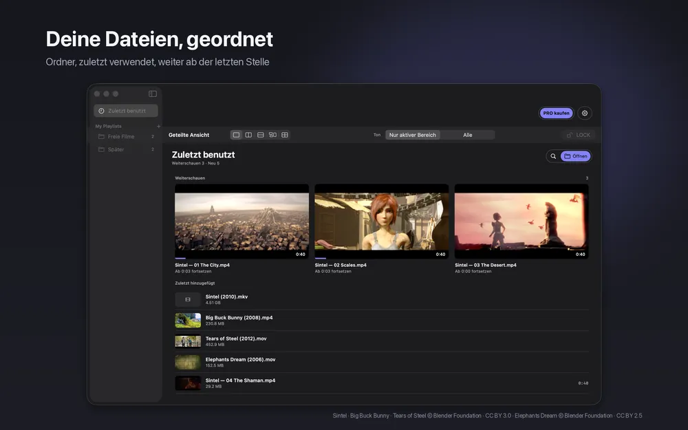Click film icon of Sintel (2010).mkv

pyautogui.click(x=188, y=300)
